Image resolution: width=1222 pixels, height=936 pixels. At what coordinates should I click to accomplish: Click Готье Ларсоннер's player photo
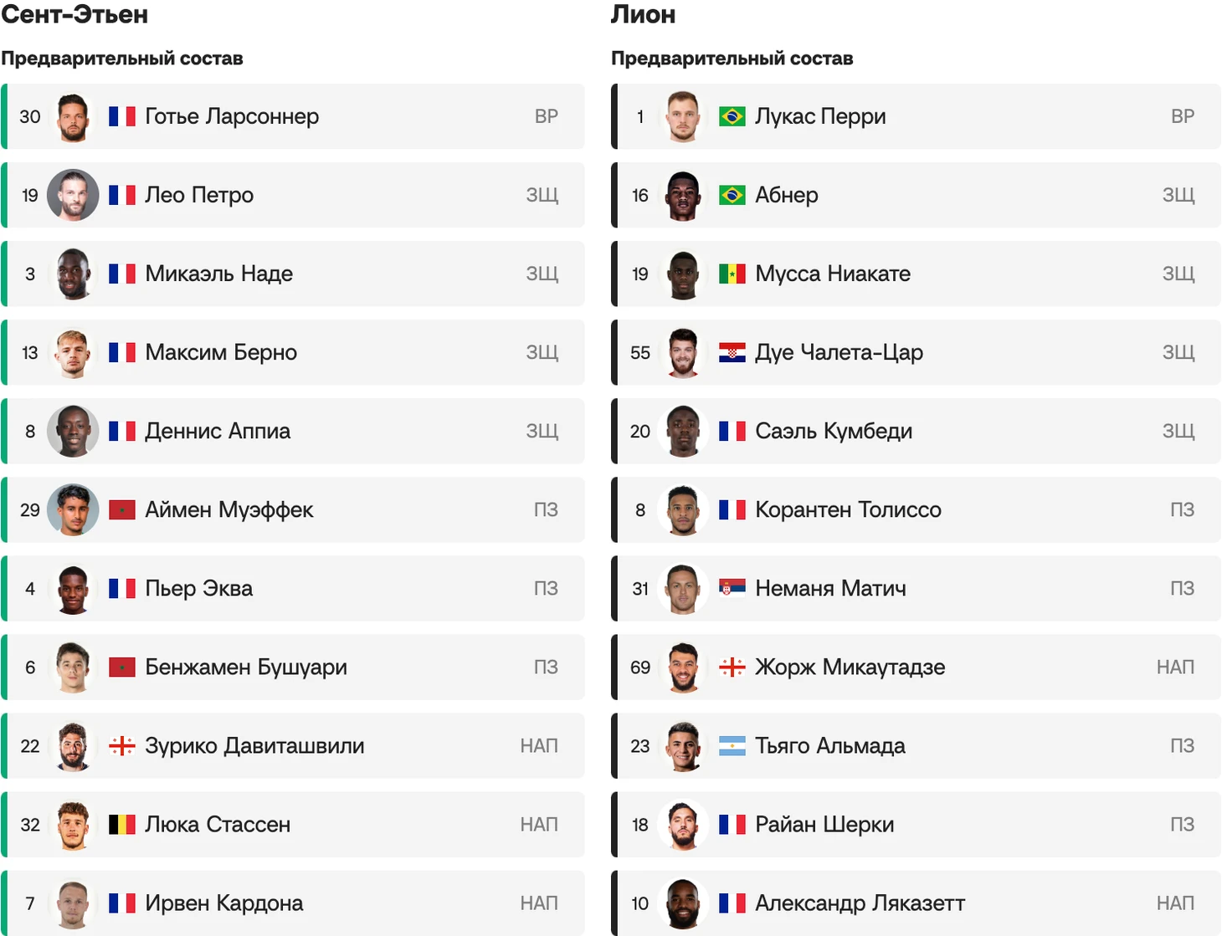(x=73, y=116)
